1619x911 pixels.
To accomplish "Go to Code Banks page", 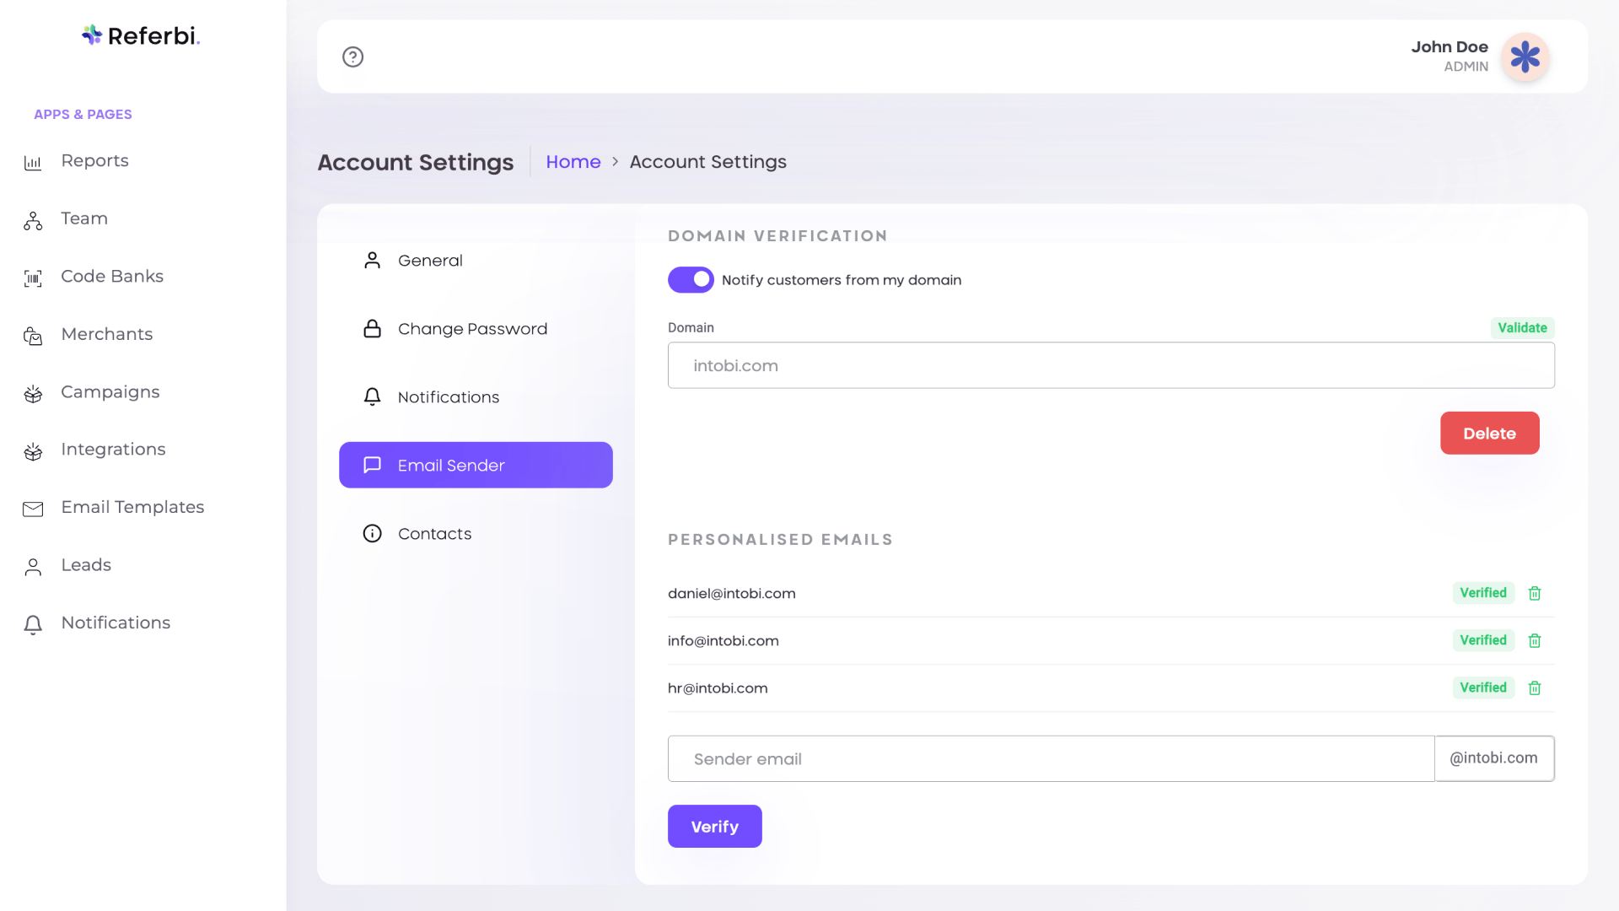I will (x=111, y=276).
